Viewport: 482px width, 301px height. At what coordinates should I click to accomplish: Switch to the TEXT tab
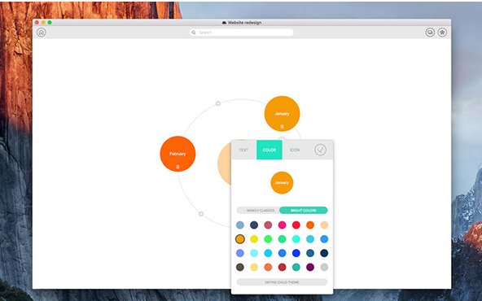tap(243, 150)
